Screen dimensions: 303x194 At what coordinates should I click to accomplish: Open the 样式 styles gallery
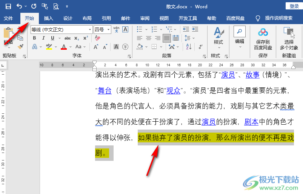coord(218,37)
